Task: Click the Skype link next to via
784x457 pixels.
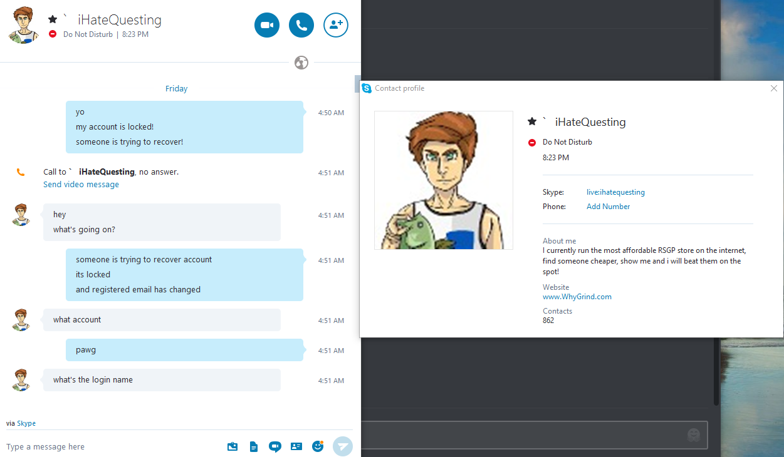Action: (x=26, y=423)
